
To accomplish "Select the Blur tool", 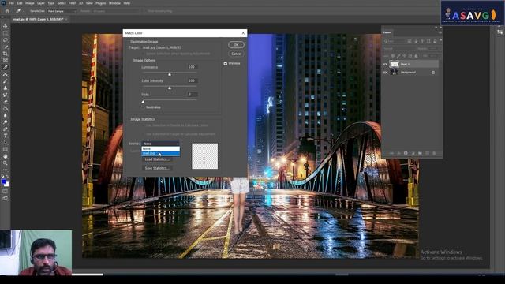I will click(x=6, y=115).
